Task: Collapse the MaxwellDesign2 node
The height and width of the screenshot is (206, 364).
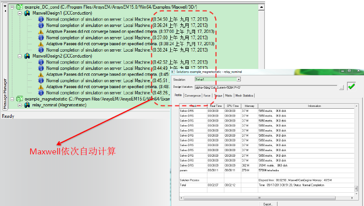Action: point(20,56)
